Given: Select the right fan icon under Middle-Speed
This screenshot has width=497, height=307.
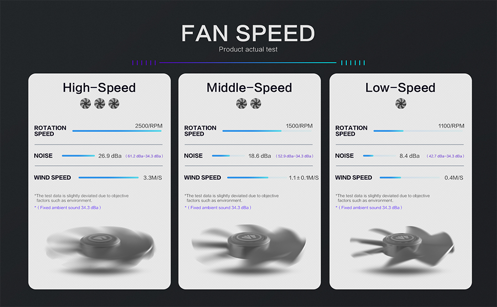Looking at the screenshot, I should point(256,103).
